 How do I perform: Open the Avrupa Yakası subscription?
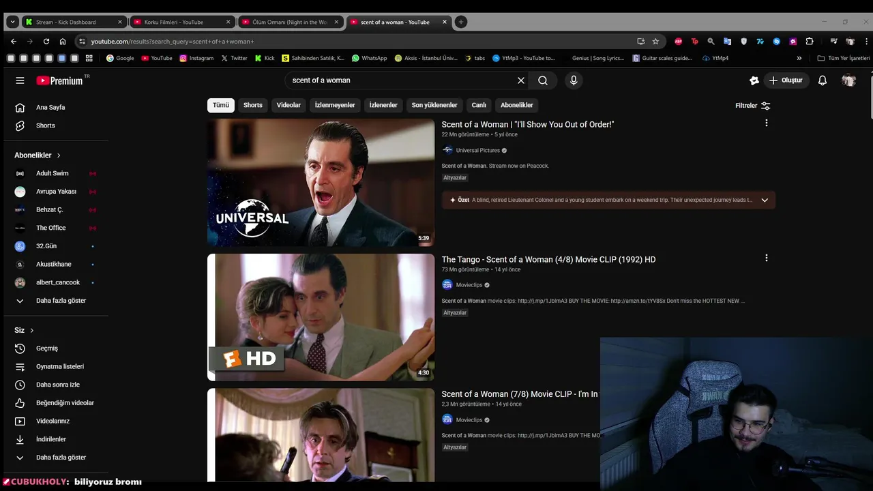[56, 192]
